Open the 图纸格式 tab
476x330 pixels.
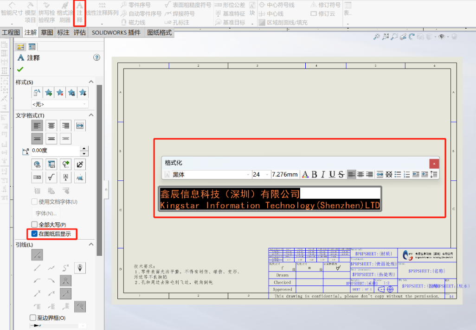click(x=160, y=32)
